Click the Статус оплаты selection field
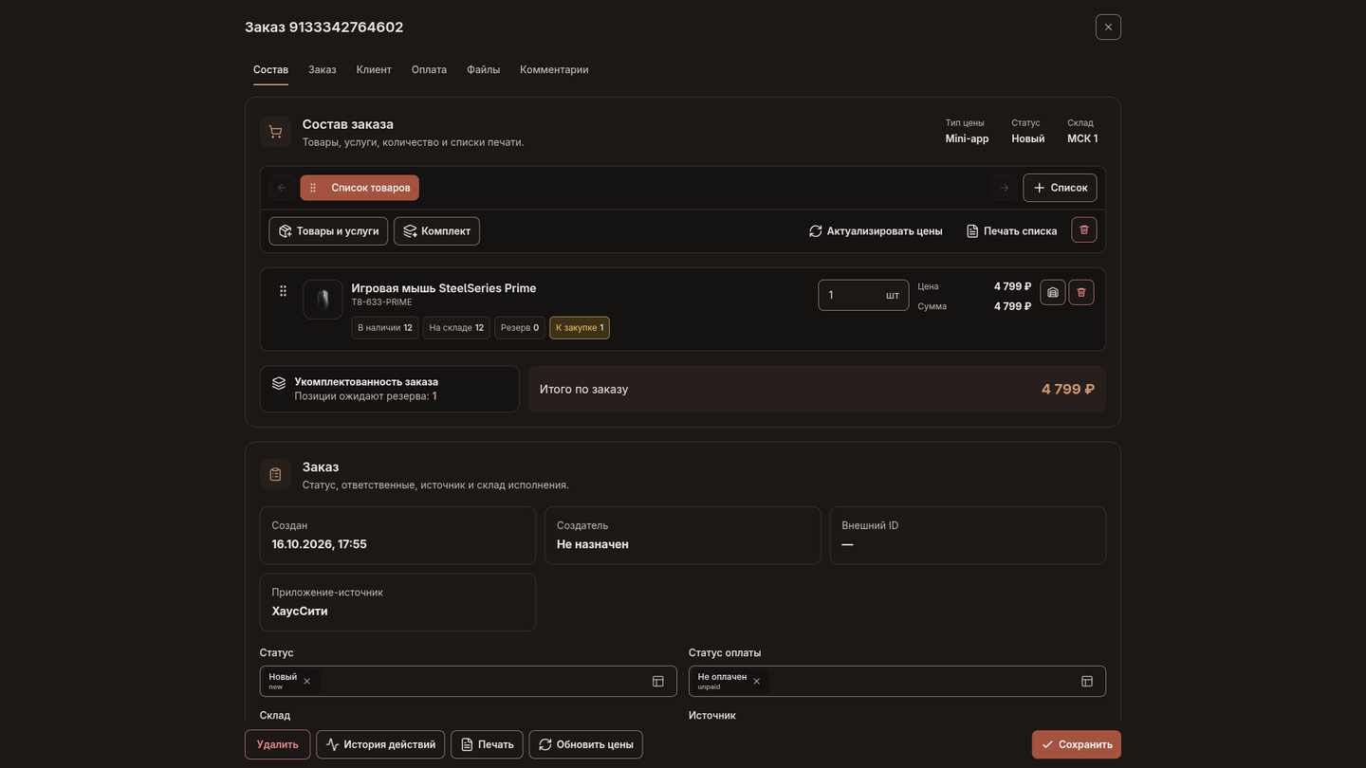The width and height of the screenshot is (1366, 768). [897, 682]
